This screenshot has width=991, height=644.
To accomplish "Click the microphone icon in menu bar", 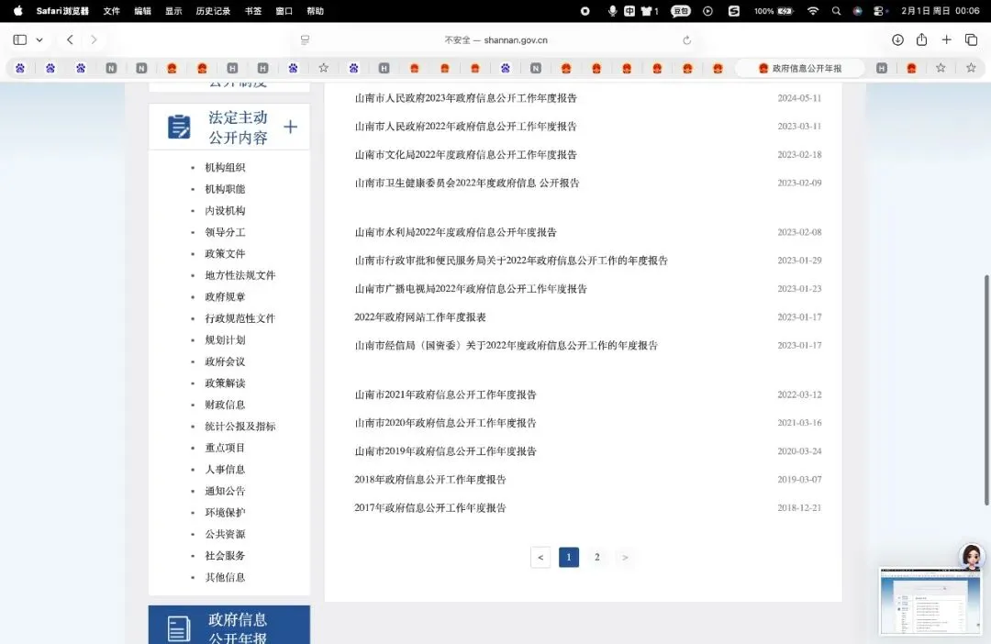I will 612,11.
